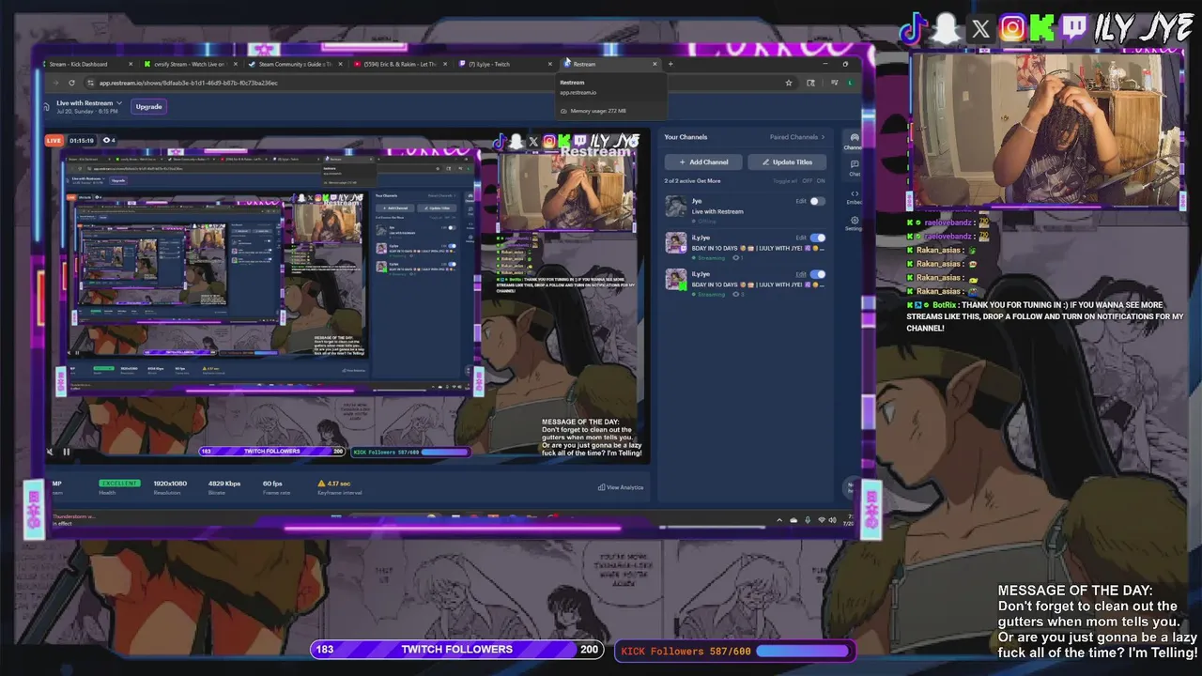
Task: Click the system tray network icon
Action: [x=822, y=520]
